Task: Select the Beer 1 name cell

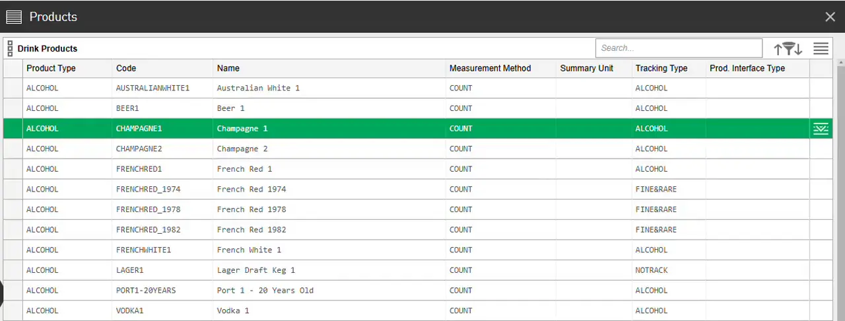Action: pyautogui.click(x=329, y=108)
